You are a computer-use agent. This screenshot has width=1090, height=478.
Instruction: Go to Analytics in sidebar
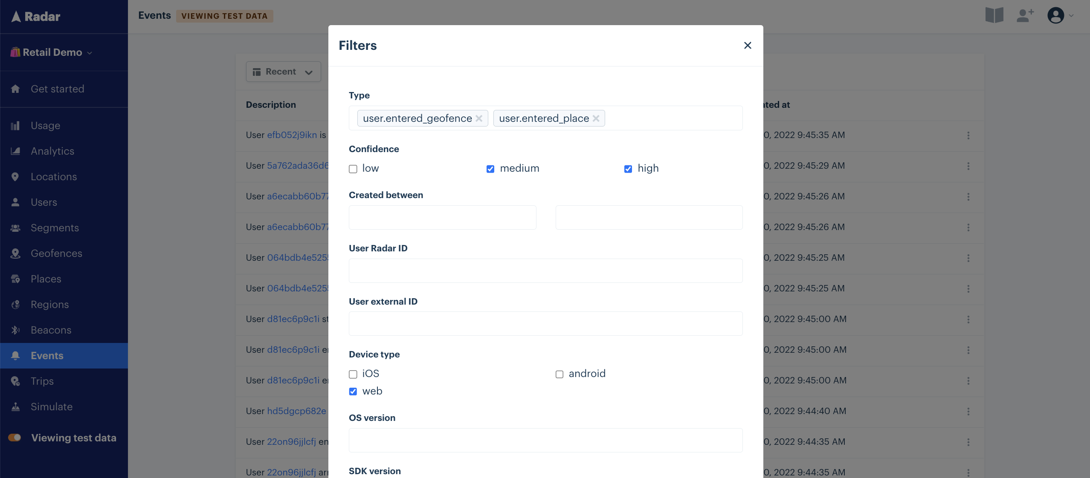click(52, 151)
